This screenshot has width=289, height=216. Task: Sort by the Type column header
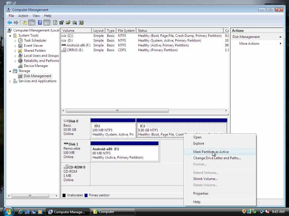[x=111, y=30]
